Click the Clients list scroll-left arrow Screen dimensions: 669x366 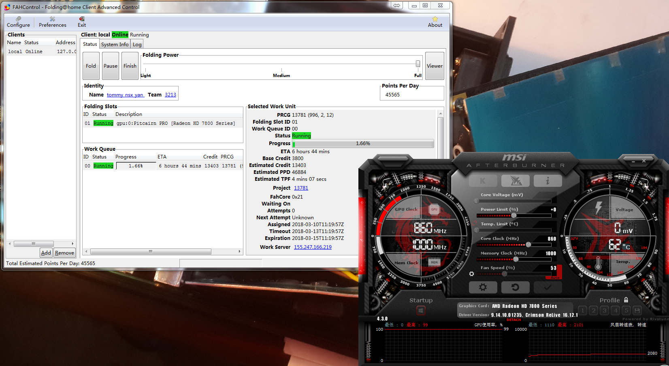10,244
